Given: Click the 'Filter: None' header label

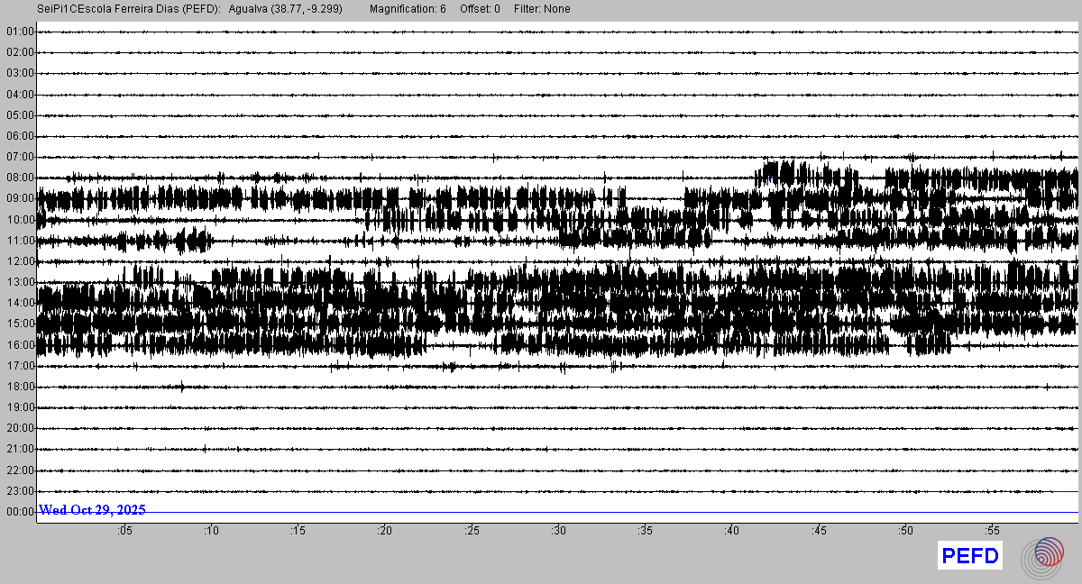Looking at the screenshot, I should pos(542,9).
